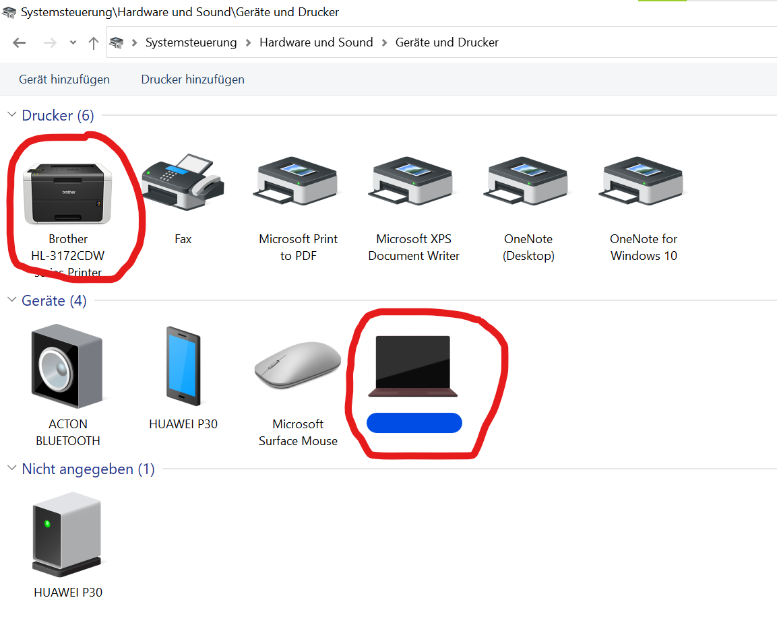Click the Geräte (4) group heading

54,301
